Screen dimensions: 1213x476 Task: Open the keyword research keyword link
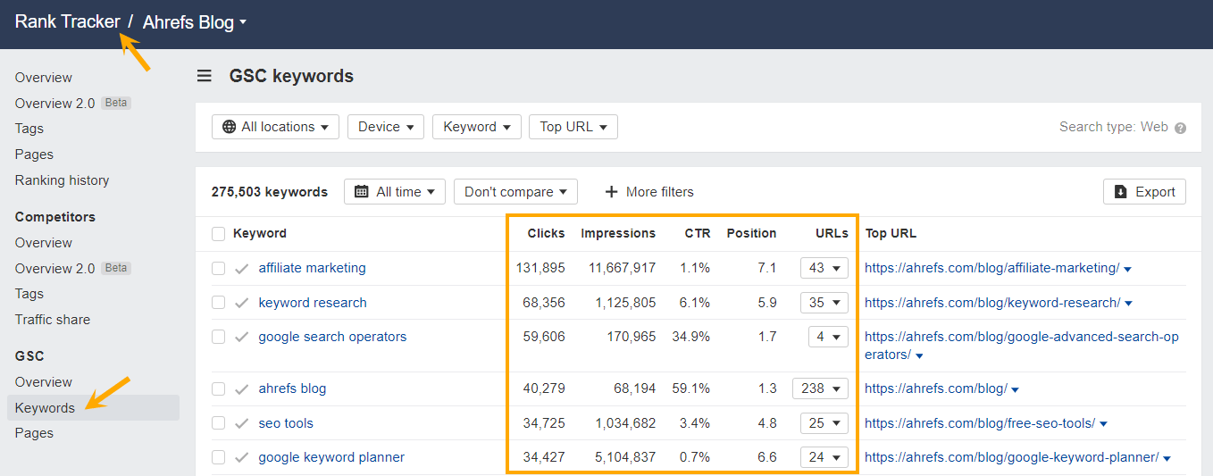point(313,303)
